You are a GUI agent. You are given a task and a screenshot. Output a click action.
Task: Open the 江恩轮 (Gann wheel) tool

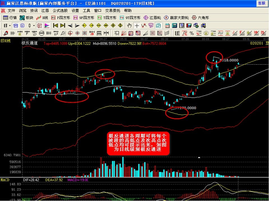click(152, 18)
